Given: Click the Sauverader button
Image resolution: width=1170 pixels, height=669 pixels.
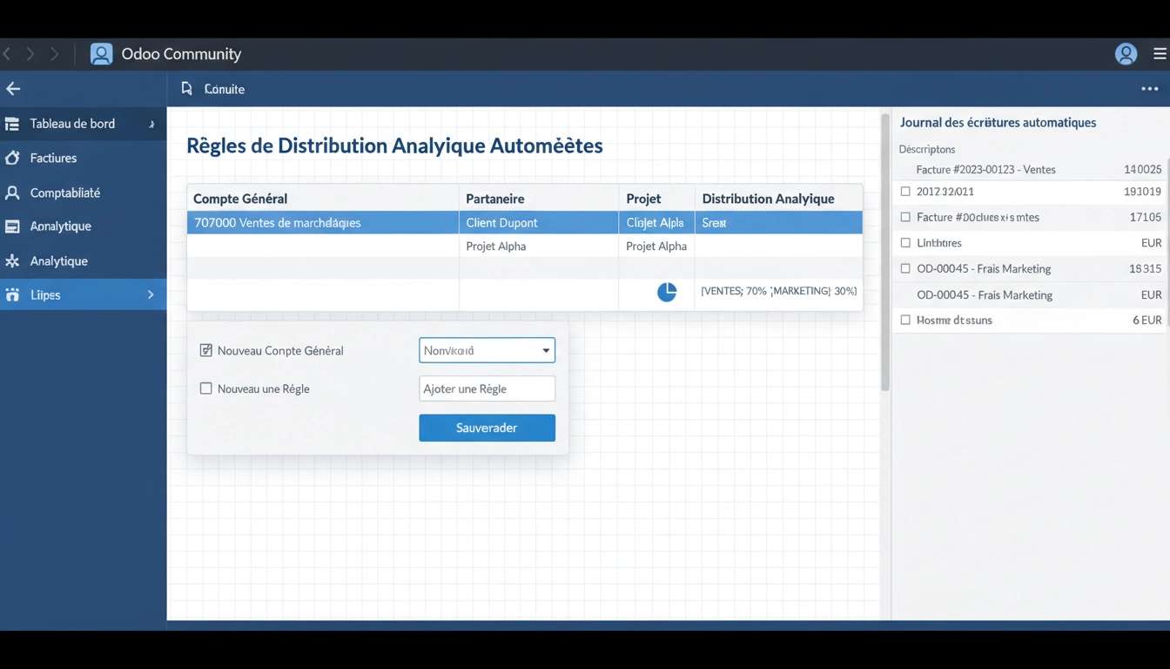Looking at the screenshot, I should (487, 428).
